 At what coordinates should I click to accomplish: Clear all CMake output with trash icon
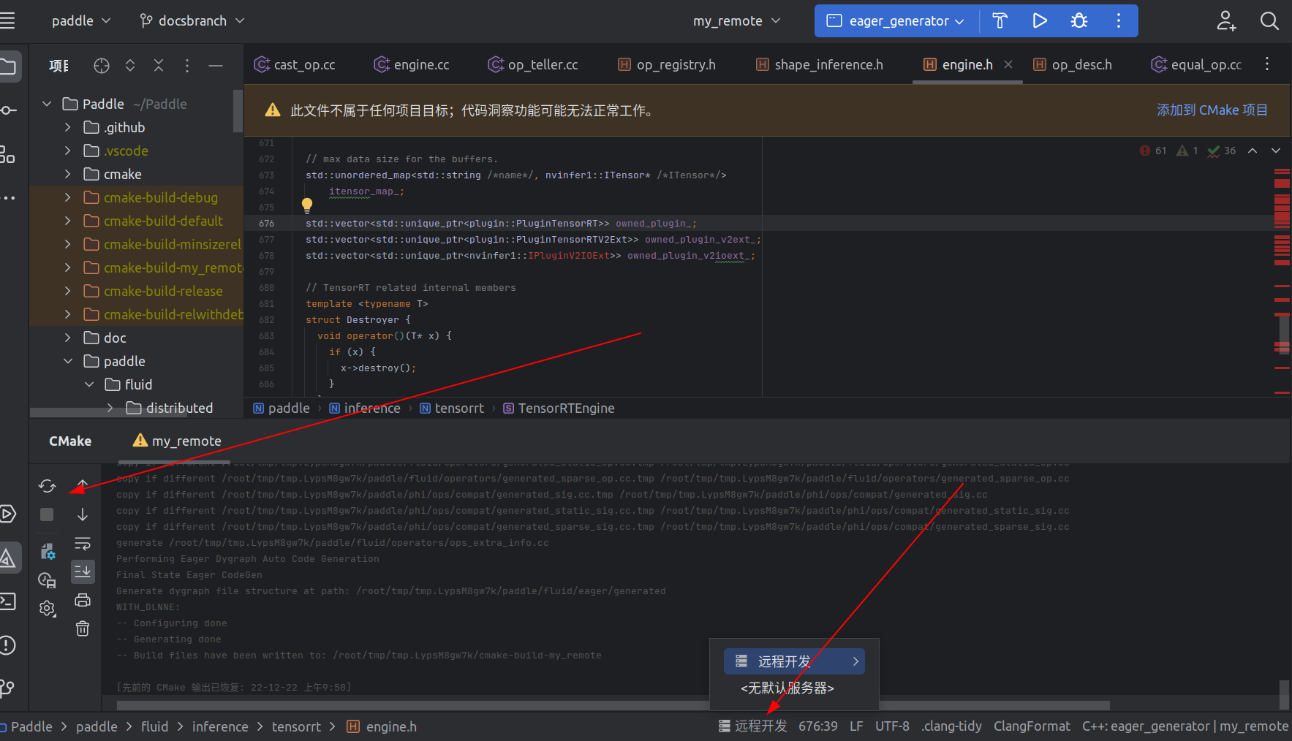83,628
